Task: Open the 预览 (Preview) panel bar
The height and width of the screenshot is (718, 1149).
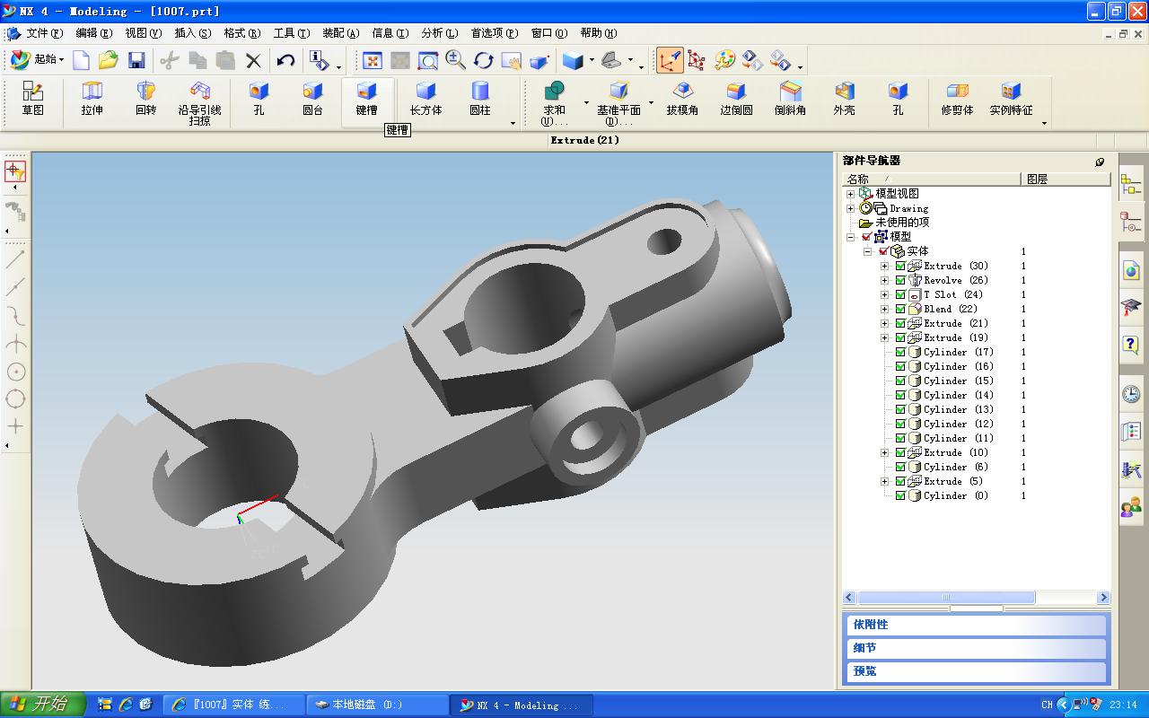Action: (976, 671)
